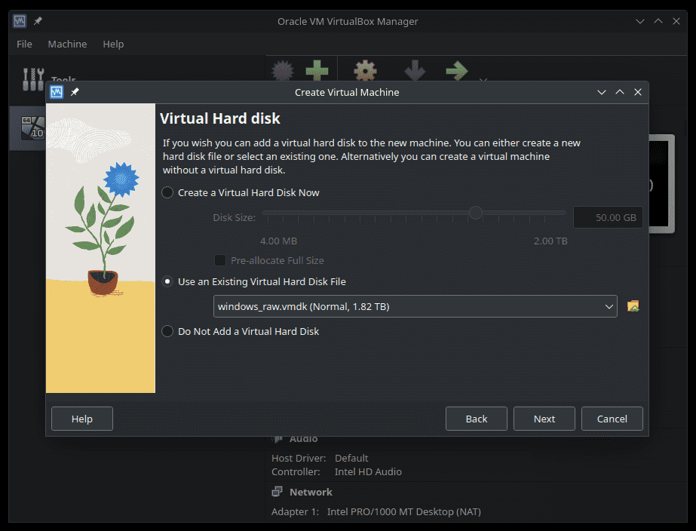Click the Disk Size slider handle
The width and height of the screenshot is (696, 531).
click(x=475, y=213)
